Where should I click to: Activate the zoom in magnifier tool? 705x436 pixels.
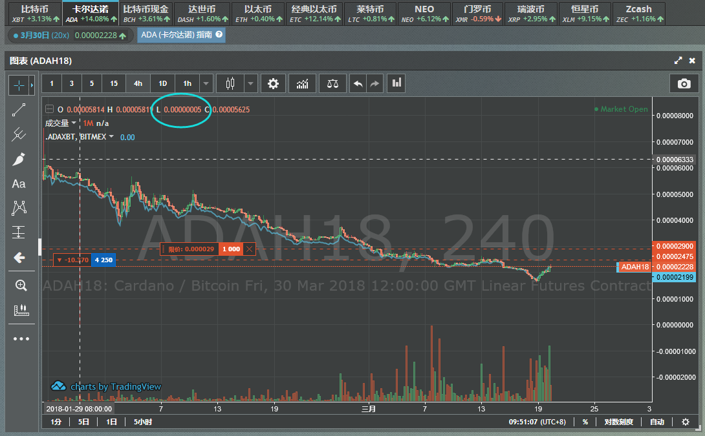point(21,285)
